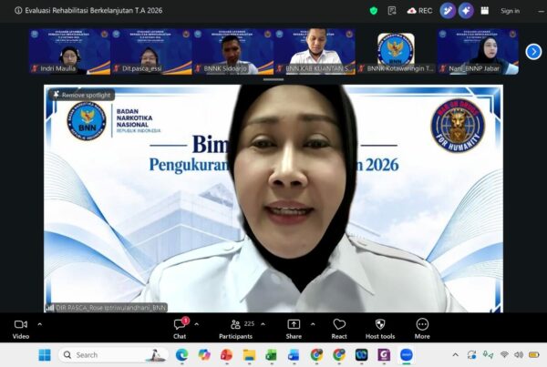
Task: Open the green encryption shield icon
Action: 374,11
